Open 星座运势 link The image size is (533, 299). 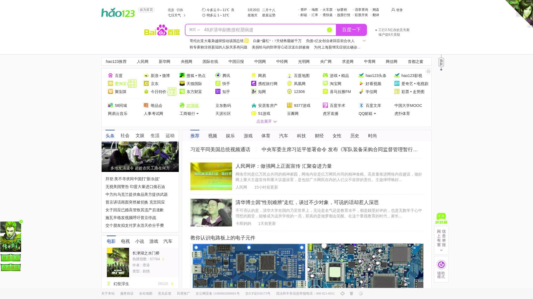click(x=269, y=15)
